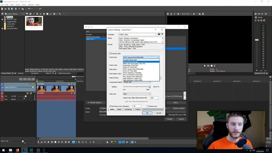Image resolution: width=272 pixels, height=153 pixels.
Task: Expand the Storyboard Bins tree node
Action: pos(3,28)
